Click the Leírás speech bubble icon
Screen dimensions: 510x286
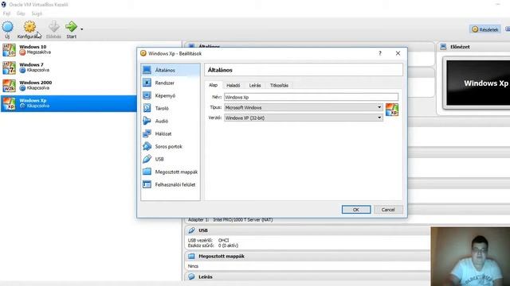191,277
